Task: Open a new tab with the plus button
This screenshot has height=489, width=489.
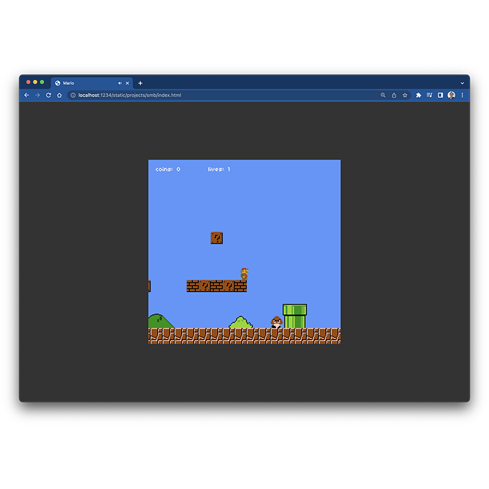Action: tap(140, 83)
